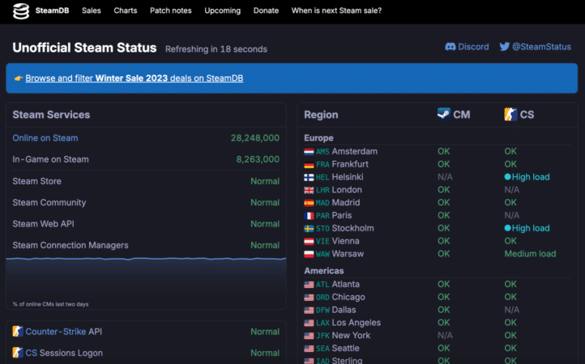Open the Charts menu item
The height and width of the screenshot is (364, 585).
click(126, 11)
